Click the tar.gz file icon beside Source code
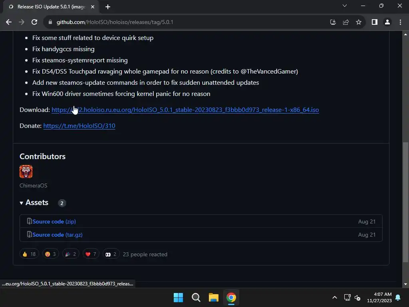Image resolution: width=409 pixels, height=307 pixels. [x=29, y=235]
